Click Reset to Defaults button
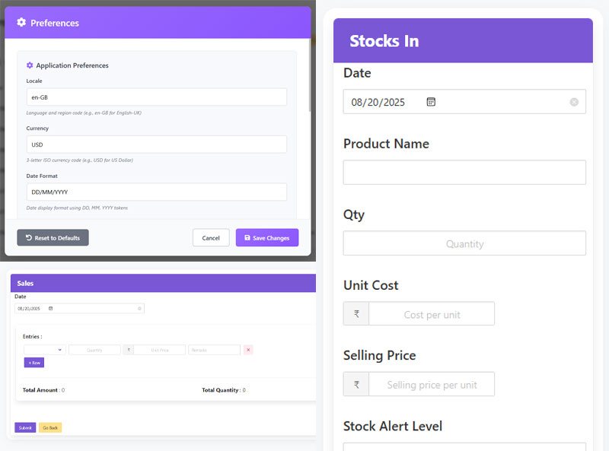This screenshot has height=451, width=609. pos(53,237)
